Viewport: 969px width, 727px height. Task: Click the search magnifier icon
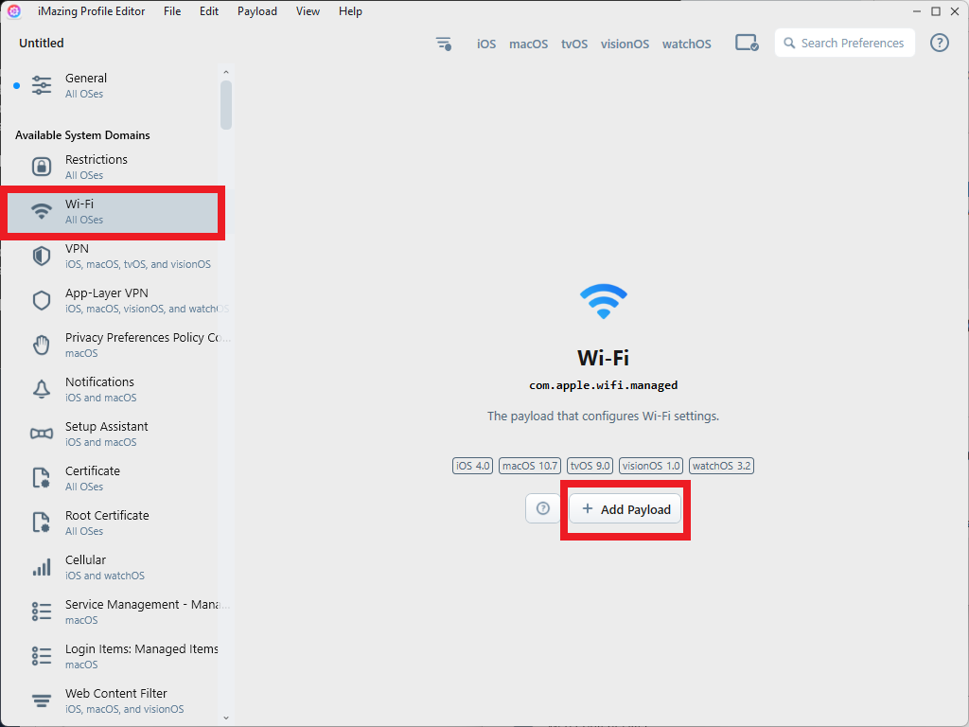coord(789,44)
